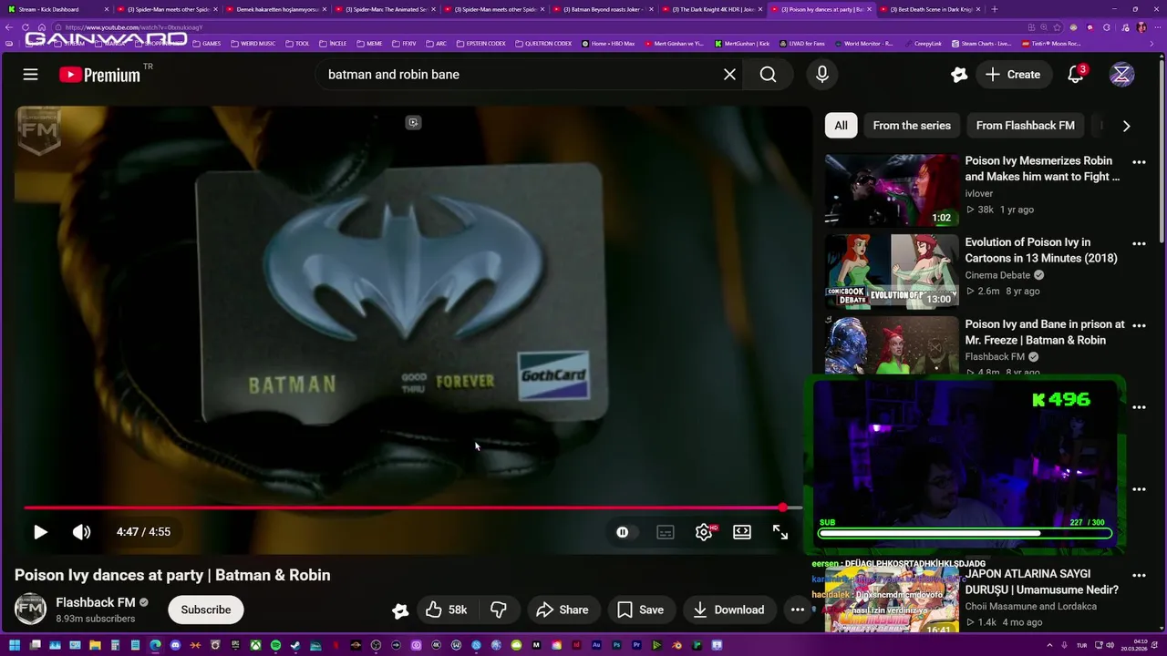Select the All filter chip

click(x=841, y=126)
